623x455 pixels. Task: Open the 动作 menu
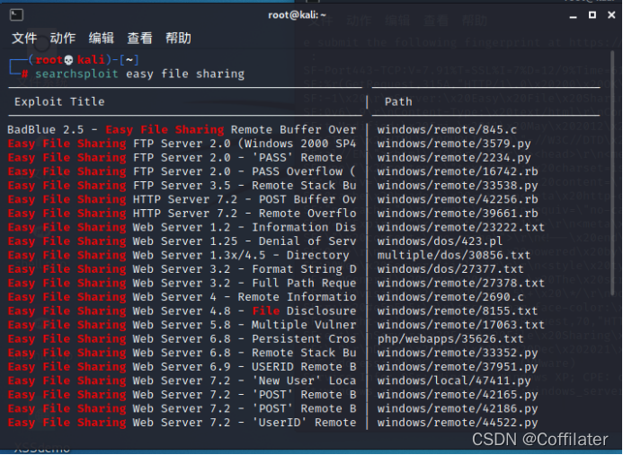pos(63,39)
